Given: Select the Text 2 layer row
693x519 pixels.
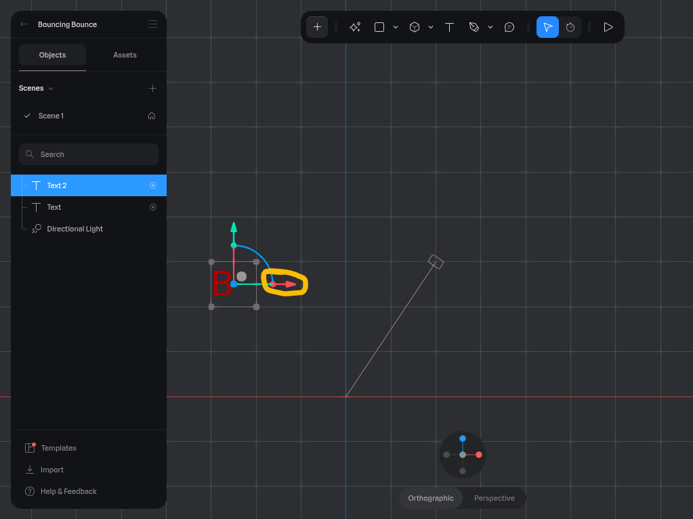Looking at the screenshot, I should 88,185.
